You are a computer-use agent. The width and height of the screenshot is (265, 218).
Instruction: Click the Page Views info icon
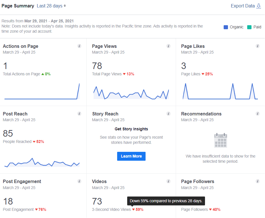click(169, 46)
